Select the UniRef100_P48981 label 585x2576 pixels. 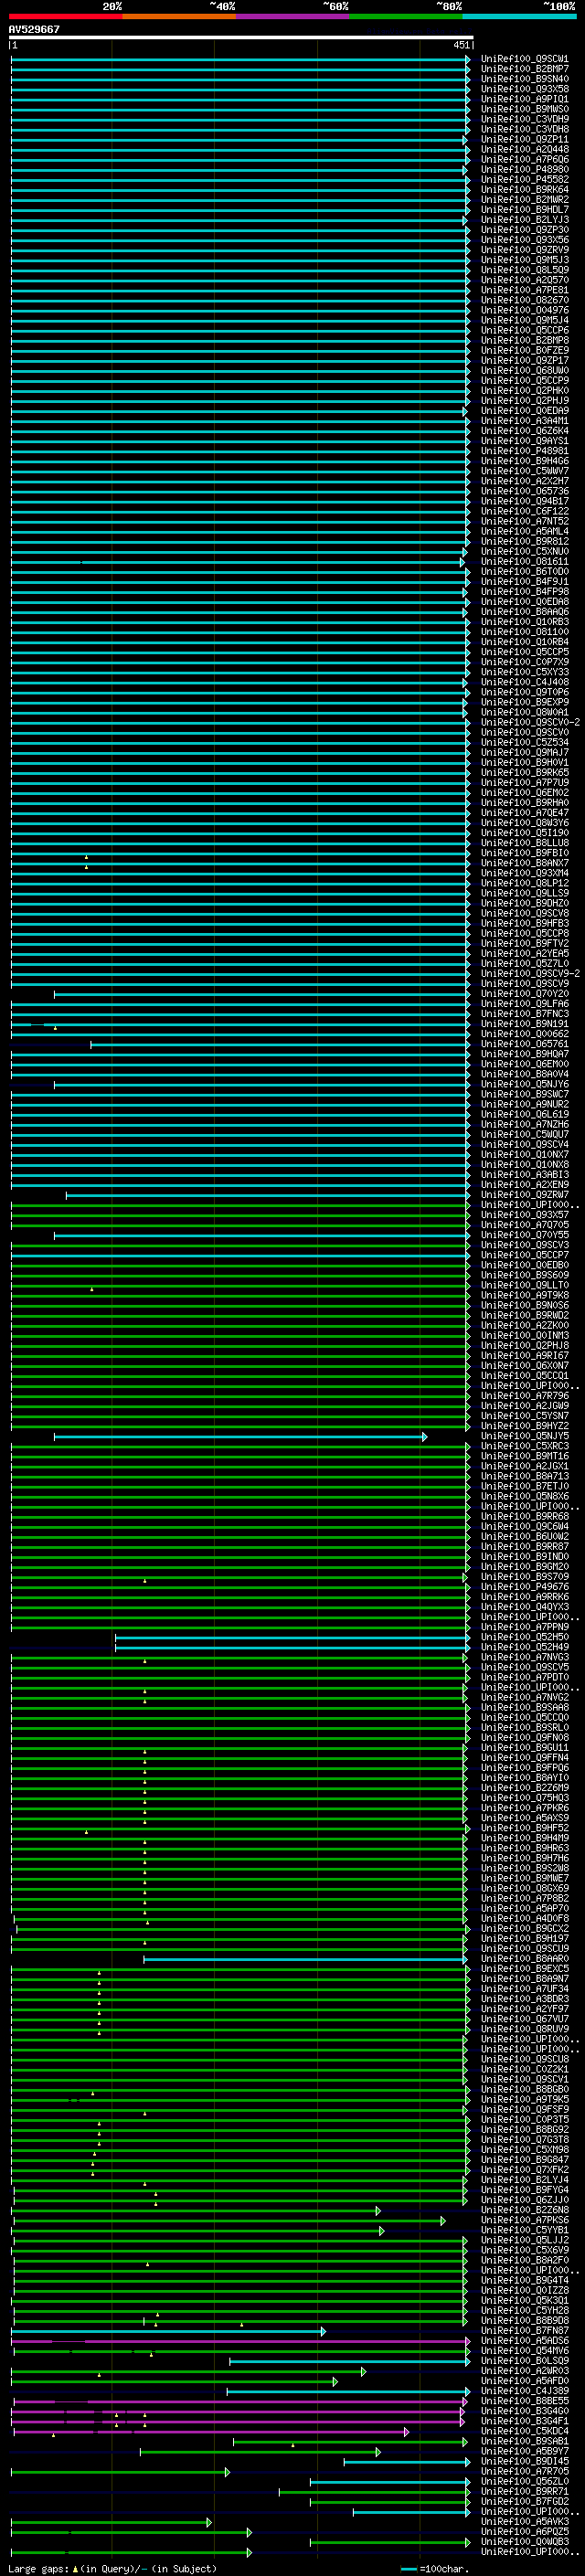524,451
